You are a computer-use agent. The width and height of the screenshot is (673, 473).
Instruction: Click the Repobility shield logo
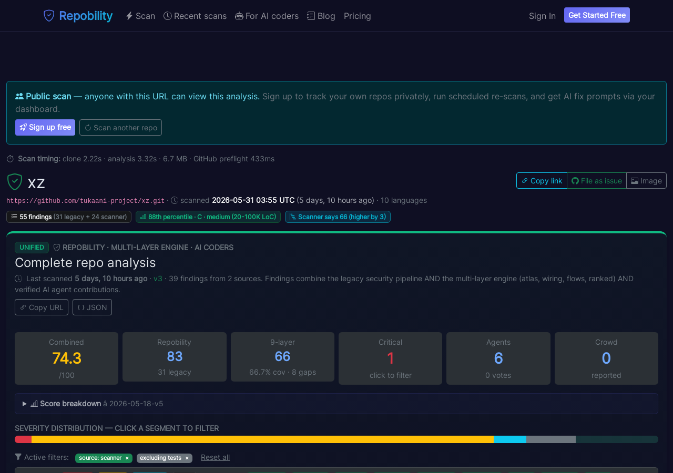pyautogui.click(x=49, y=16)
